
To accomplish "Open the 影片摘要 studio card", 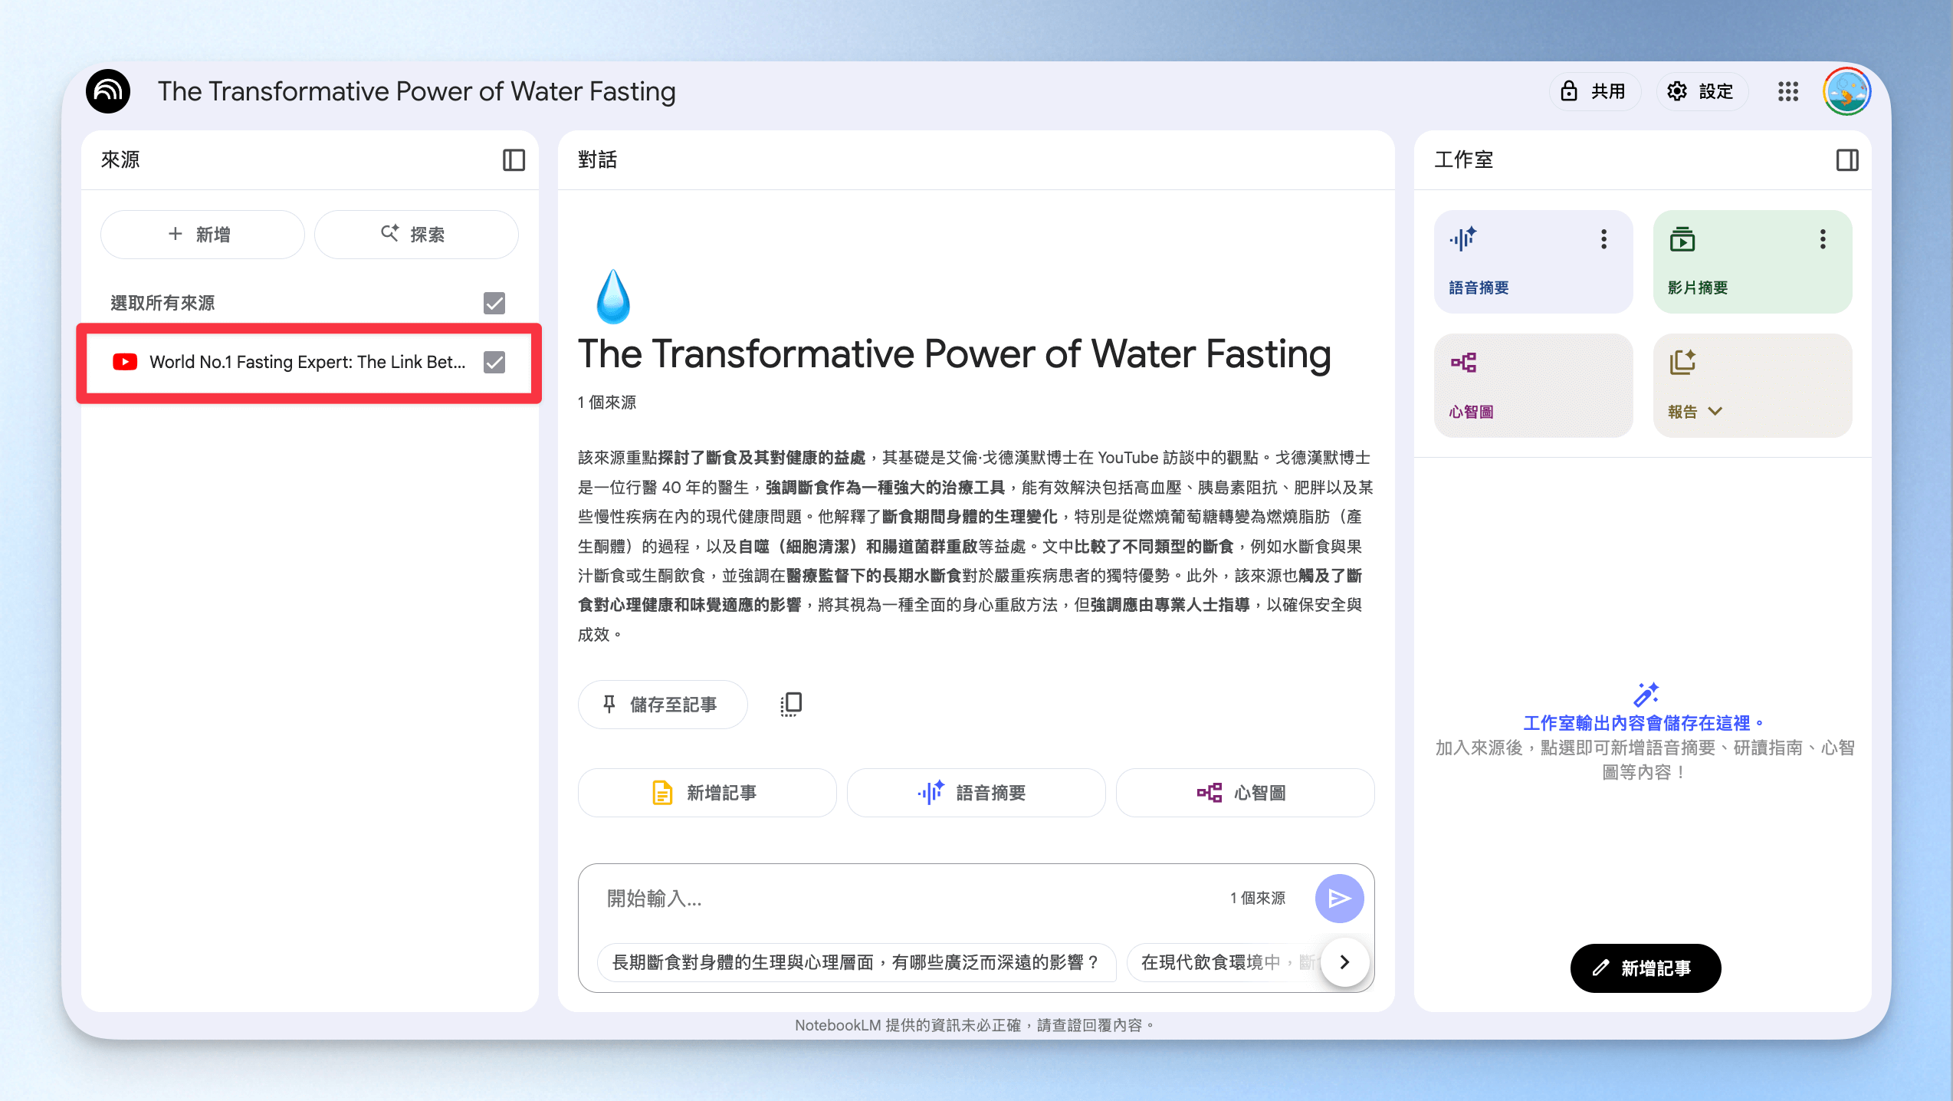I will 1753,261.
